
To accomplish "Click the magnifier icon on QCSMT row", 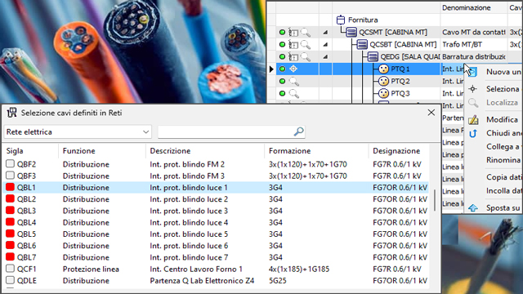I will tap(305, 33).
